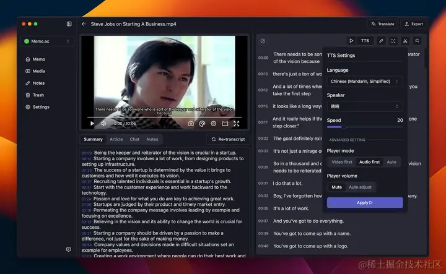446x274 pixels.
Task: Open the Memo.ac workspace dropdown
Action: tap(47, 41)
